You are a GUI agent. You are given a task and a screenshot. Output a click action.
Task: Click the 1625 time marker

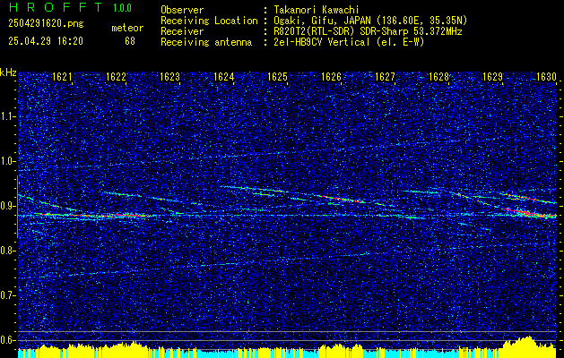tap(277, 77)
